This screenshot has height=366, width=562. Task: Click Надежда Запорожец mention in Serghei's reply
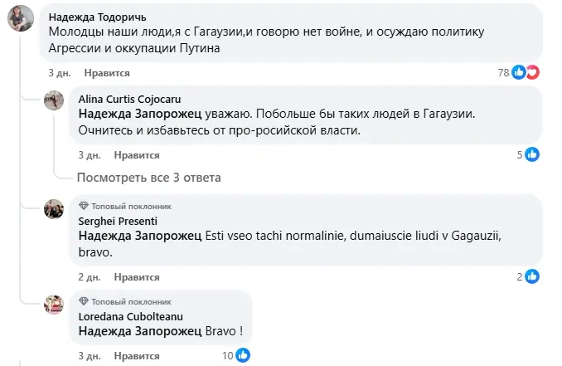tap(140, 236)
